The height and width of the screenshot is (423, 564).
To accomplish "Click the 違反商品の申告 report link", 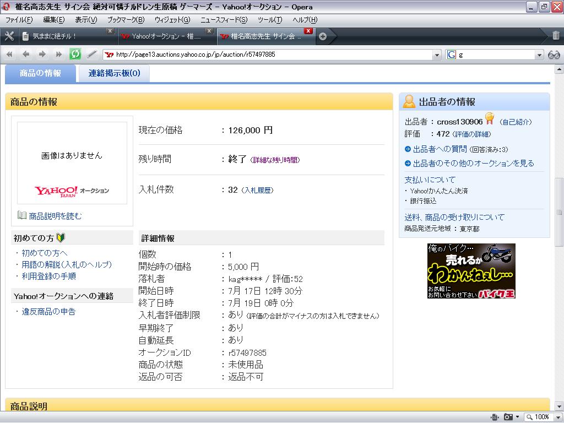I will pyautogui.click(x=48, y=312).
